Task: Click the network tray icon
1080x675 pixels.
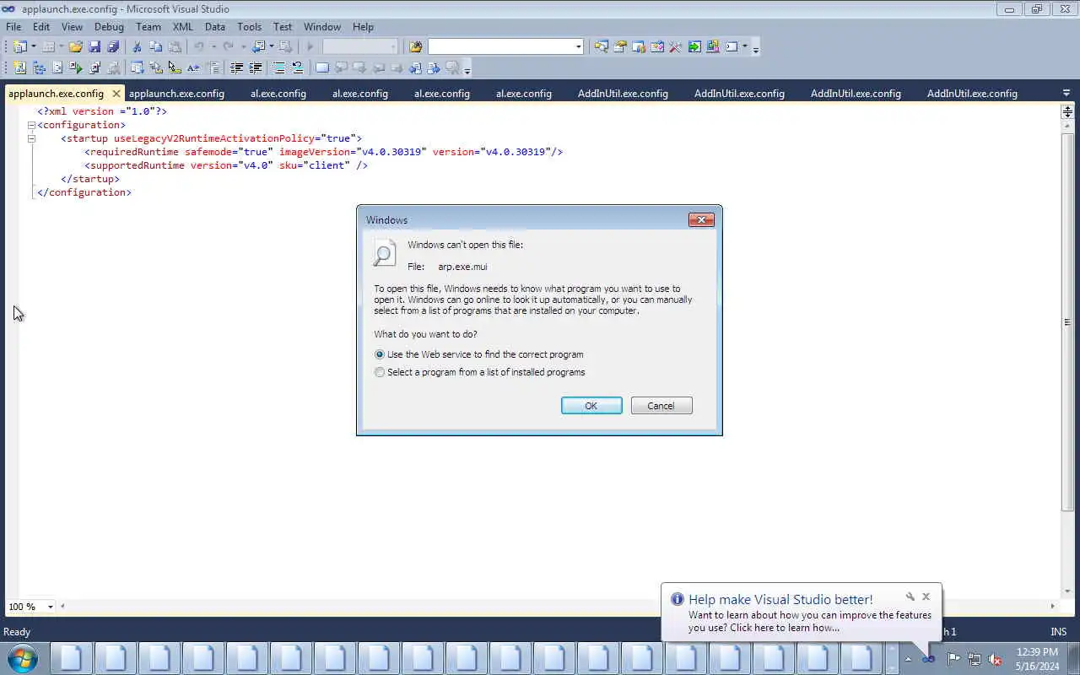Action: (975, 659)
